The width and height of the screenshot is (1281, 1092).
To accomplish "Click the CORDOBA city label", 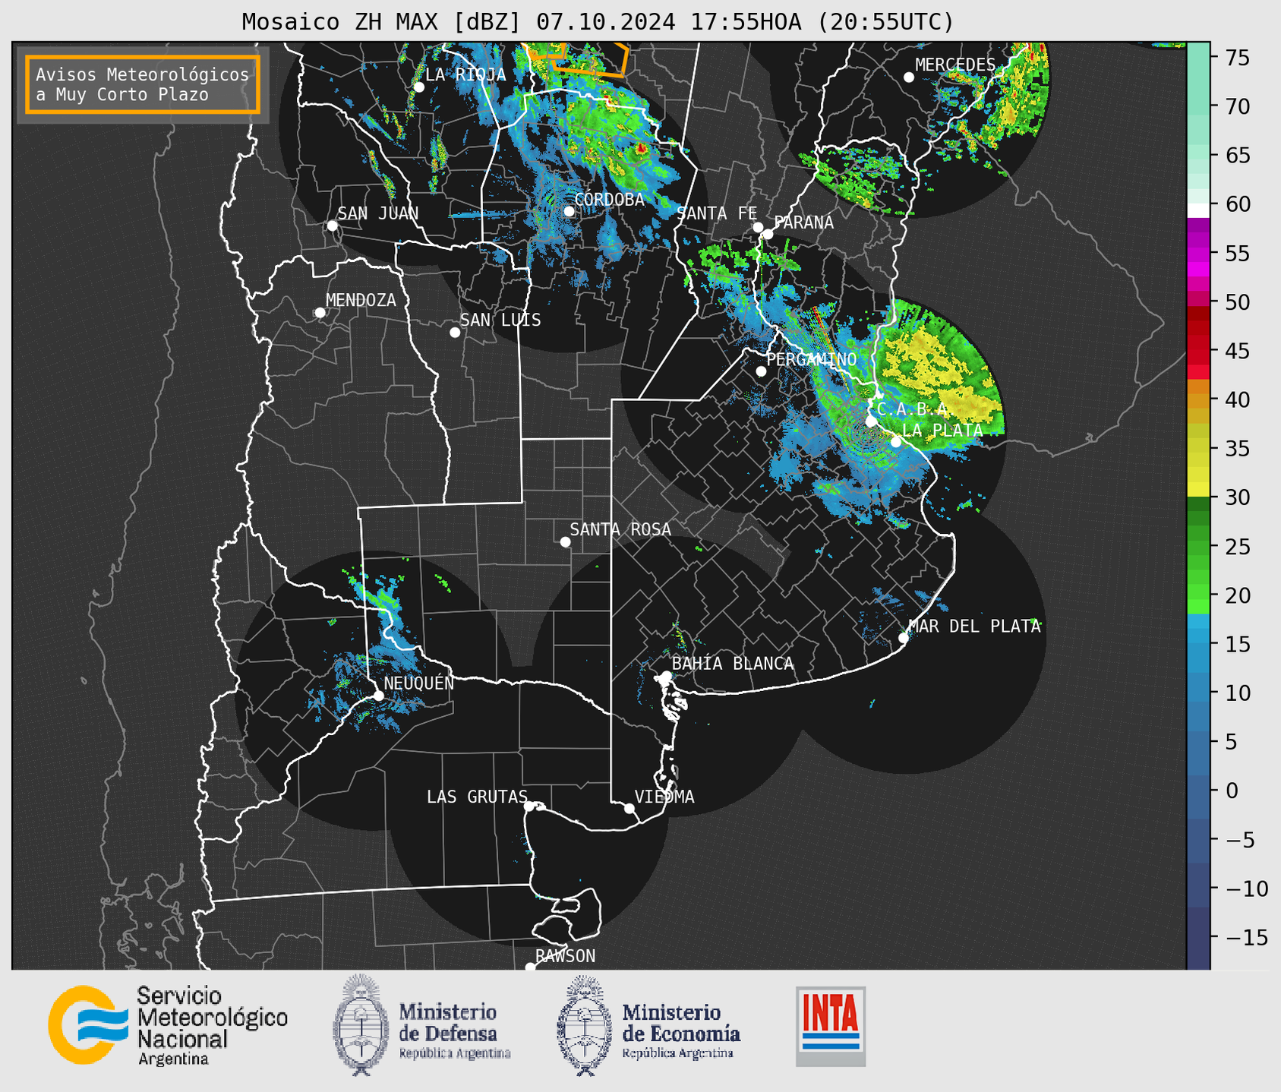I will click(609, 200).
